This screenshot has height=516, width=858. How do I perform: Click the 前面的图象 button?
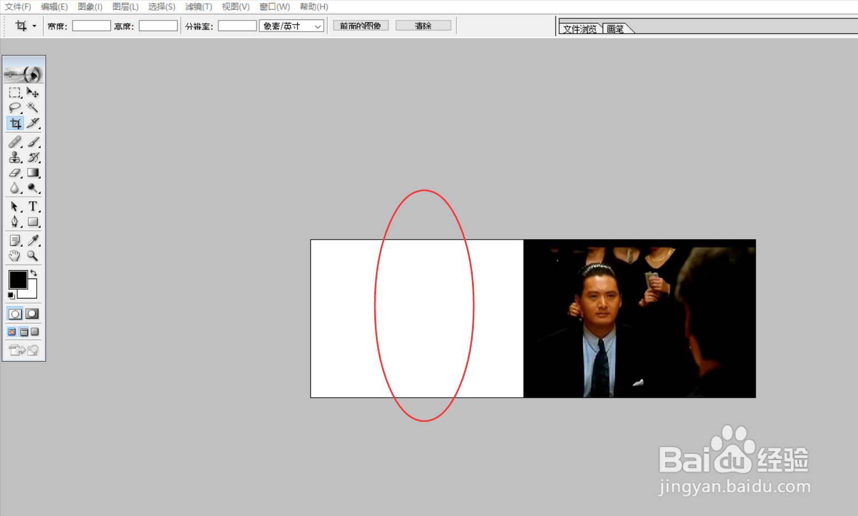point(360,26)
